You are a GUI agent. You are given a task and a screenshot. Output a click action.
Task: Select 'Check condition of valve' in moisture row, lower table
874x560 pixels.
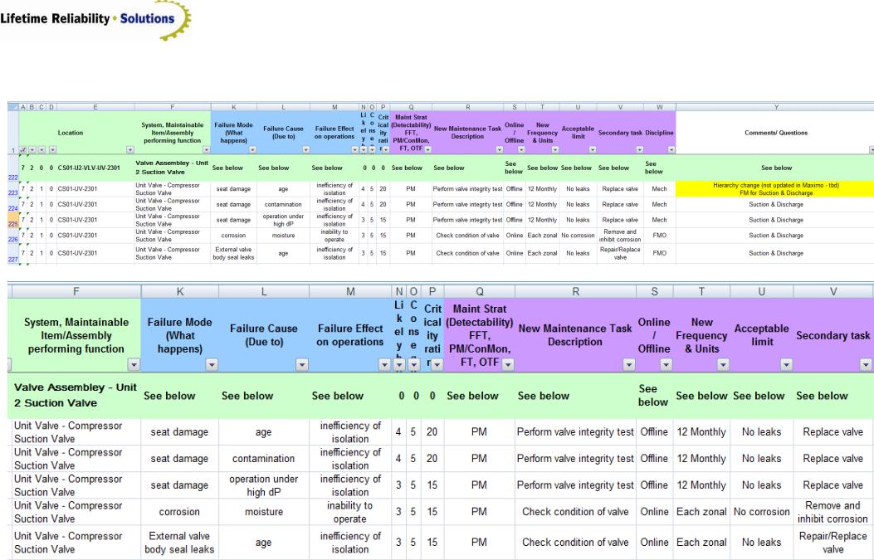[575, 512]
